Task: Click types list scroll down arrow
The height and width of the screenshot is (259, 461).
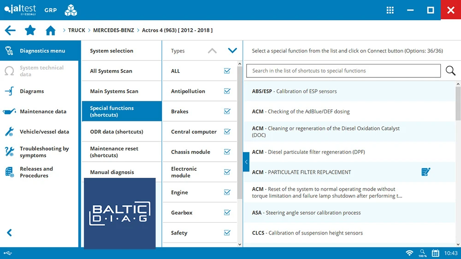Action: pyautogui.click(x=240, y=244)
